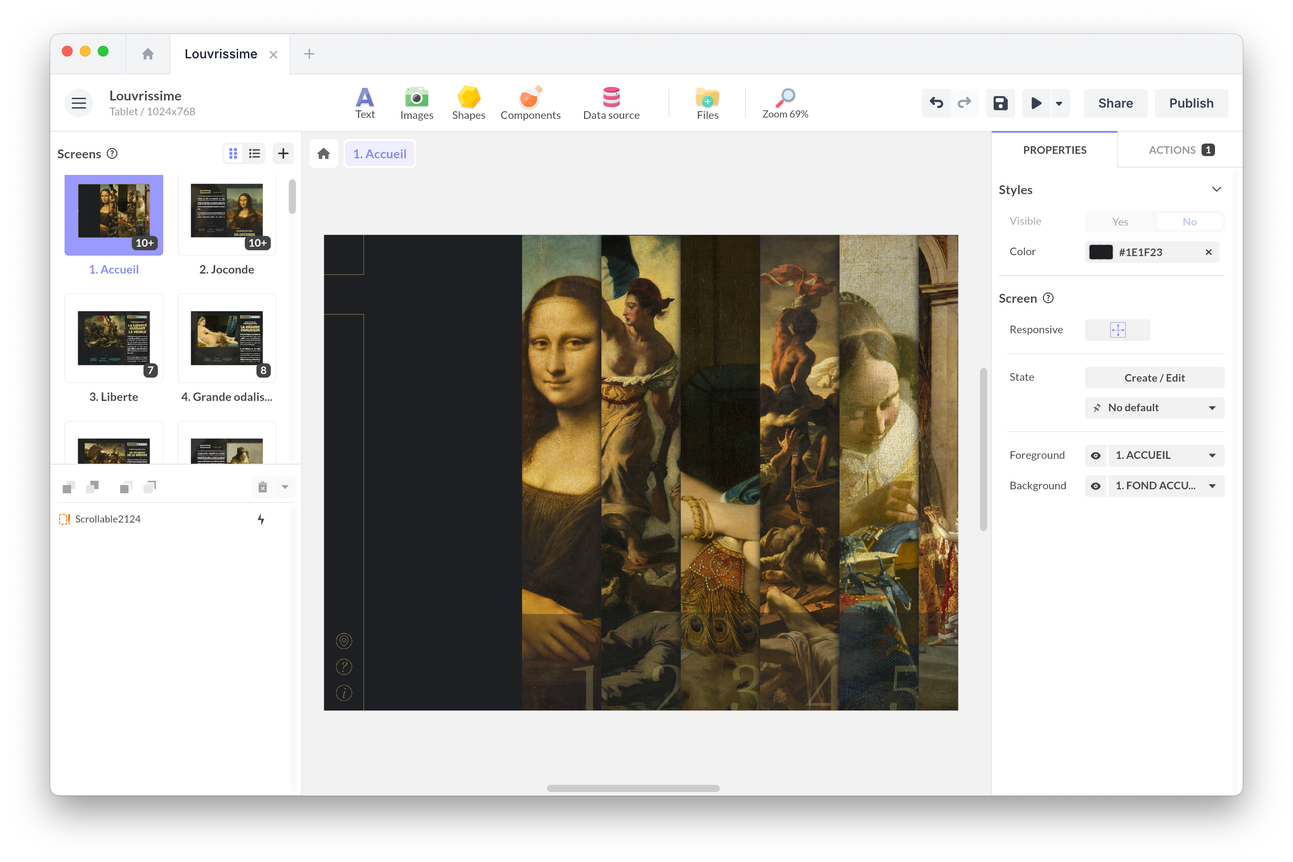Expand the Styles section

[x=1216, y=190]
